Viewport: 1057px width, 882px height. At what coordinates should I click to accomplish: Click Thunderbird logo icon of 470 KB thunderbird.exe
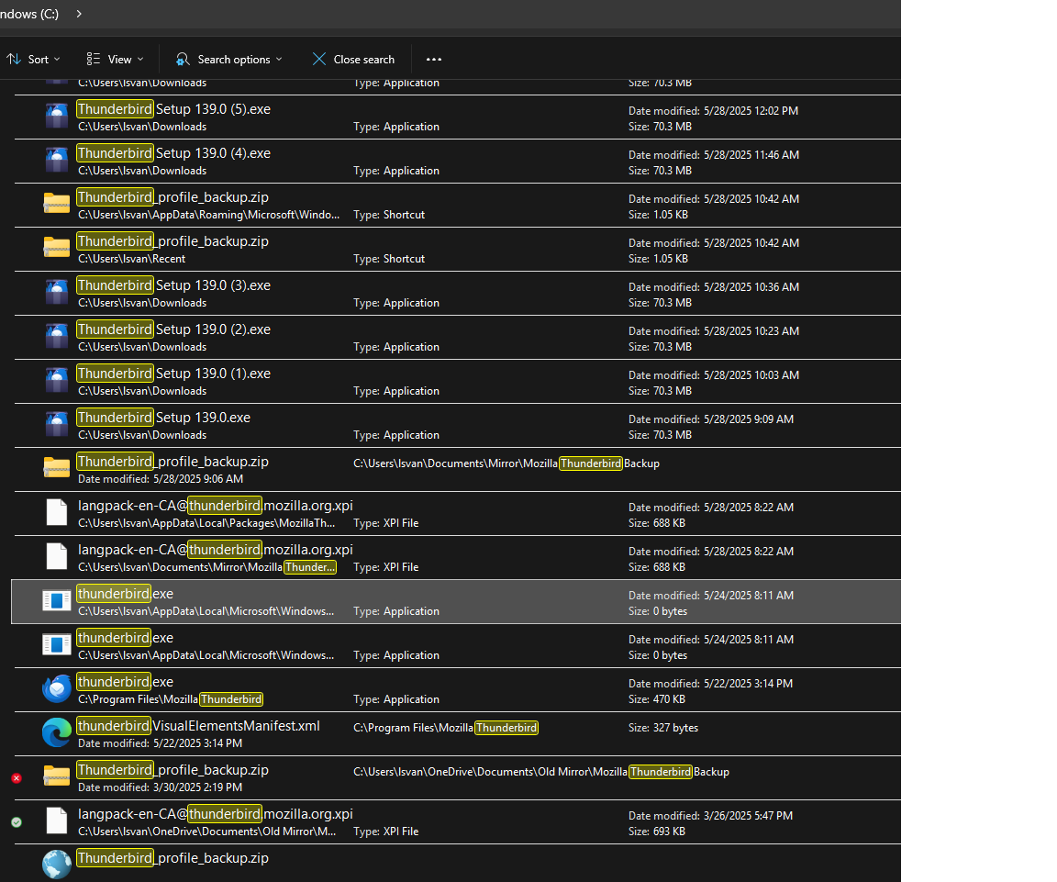(x=57, y=688)
